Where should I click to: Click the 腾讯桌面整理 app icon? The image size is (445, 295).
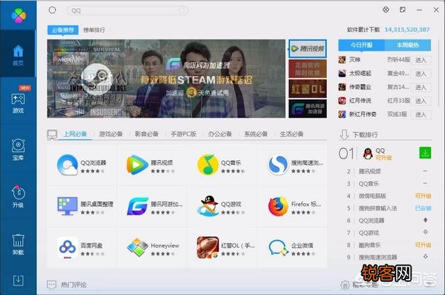[x=67, y=206]
